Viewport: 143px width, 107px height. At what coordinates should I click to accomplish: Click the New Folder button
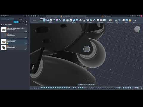[x=22, y=22]
